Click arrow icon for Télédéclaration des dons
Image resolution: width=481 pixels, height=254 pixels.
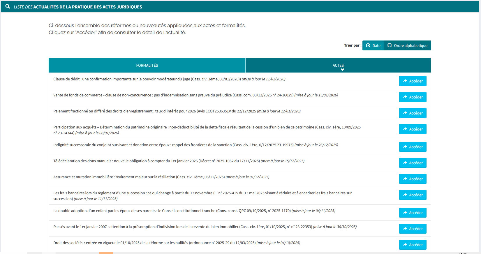[405, 163]
